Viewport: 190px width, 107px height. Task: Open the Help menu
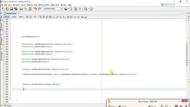(x=70, y=5)
